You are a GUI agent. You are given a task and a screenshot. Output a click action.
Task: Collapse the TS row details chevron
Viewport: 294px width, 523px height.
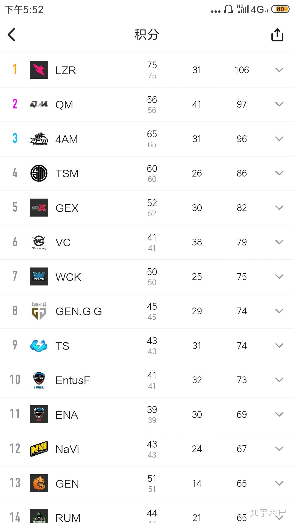click(x=279, y=345)
